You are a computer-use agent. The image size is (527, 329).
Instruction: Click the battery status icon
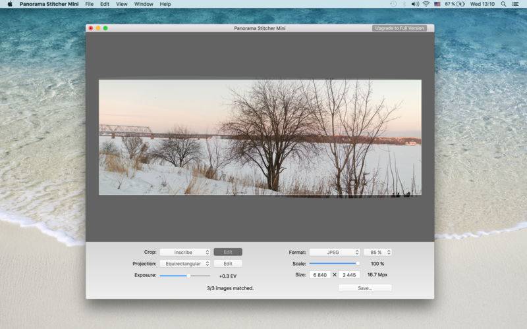pyautogui.click(x=460, y=4)
